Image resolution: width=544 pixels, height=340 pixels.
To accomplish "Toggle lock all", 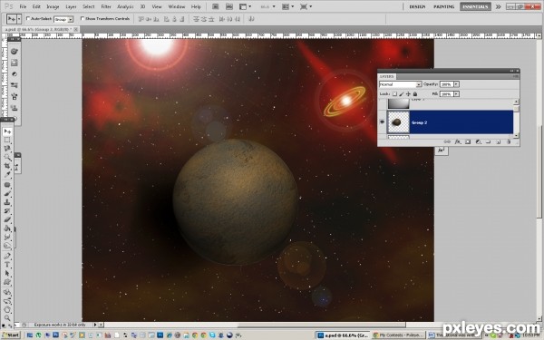I will click(x=415, y=94).
